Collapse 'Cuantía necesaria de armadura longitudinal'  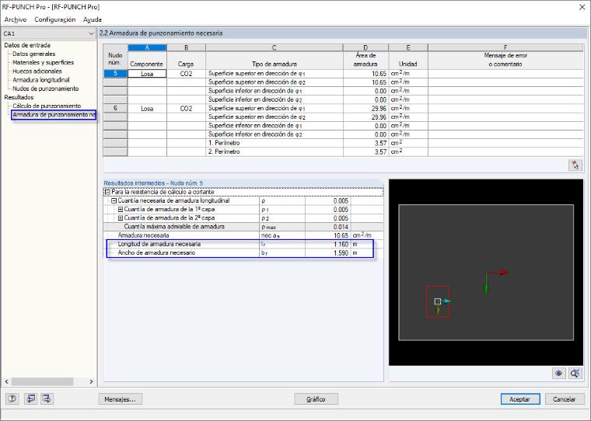tap(114, 200)
